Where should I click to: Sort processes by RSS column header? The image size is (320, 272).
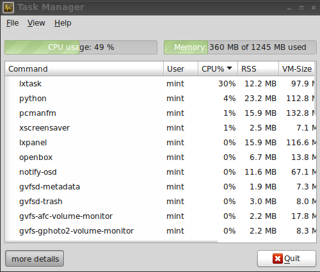pyautogui.click(x=259, y=68)
